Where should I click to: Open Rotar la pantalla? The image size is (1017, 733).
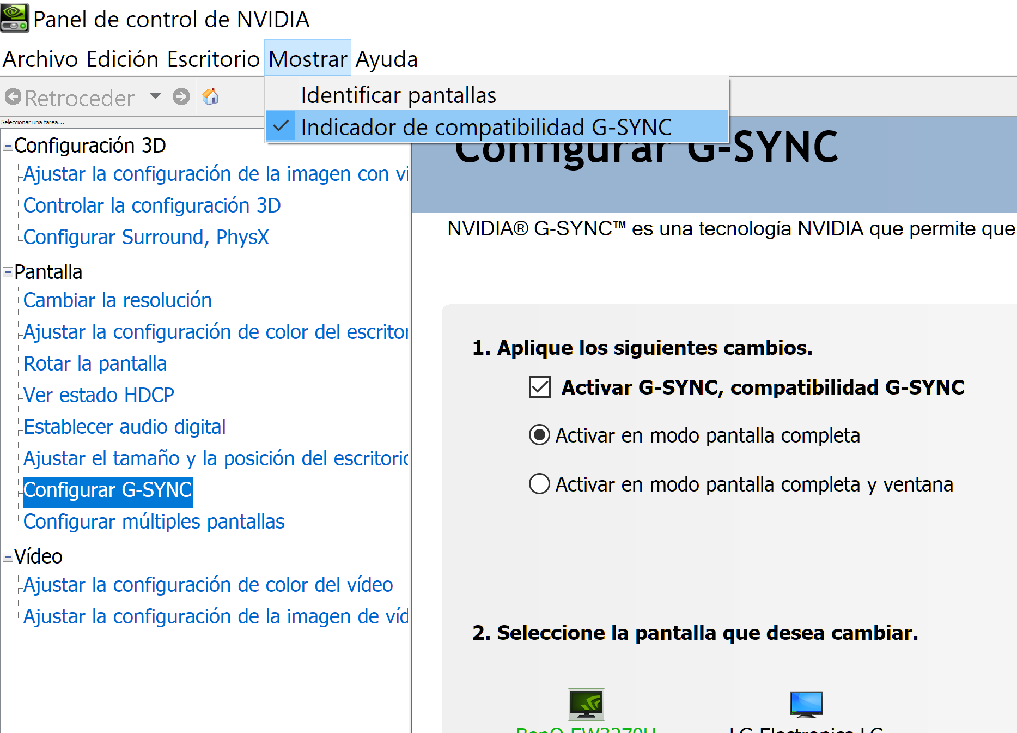[x=95, y=364]
